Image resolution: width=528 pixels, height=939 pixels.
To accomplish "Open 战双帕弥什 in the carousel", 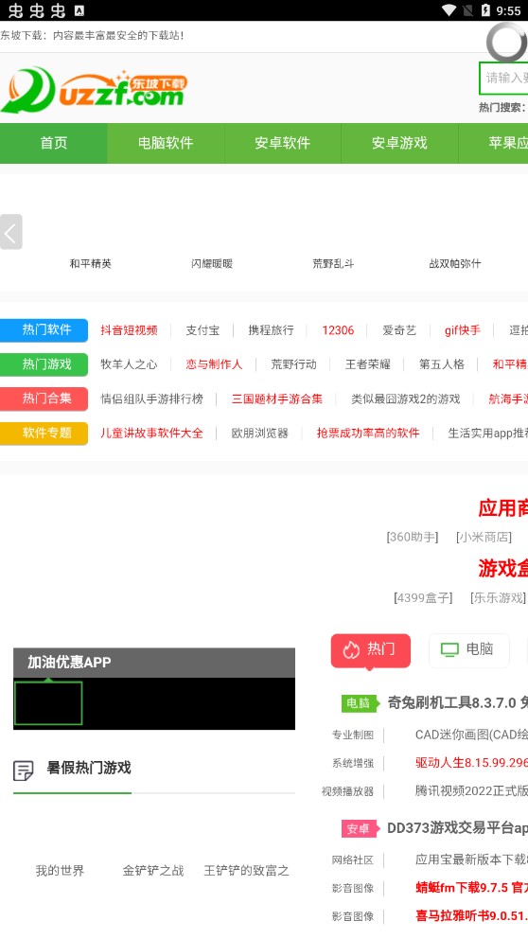I will [x=455, y=263].
